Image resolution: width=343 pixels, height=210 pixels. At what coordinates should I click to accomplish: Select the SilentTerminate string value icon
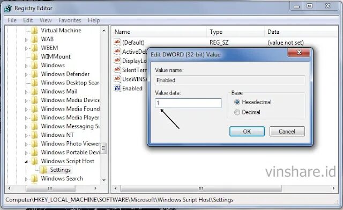pos(117,70)
